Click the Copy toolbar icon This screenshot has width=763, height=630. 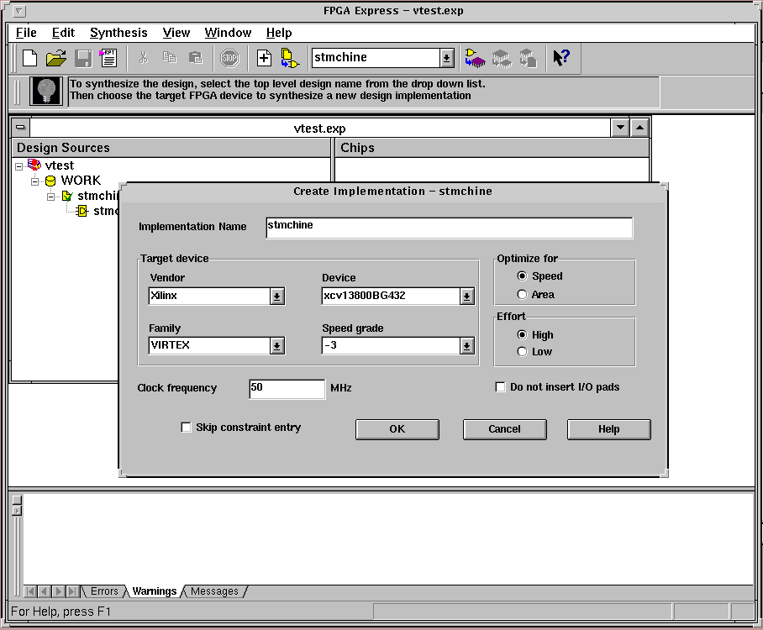(x=170, y=58)
